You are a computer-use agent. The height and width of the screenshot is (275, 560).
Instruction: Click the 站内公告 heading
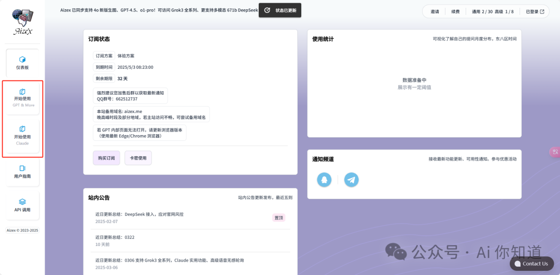click(99, 198)
